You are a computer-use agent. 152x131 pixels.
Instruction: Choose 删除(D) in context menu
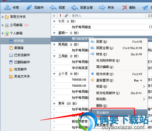click(118, 106)
